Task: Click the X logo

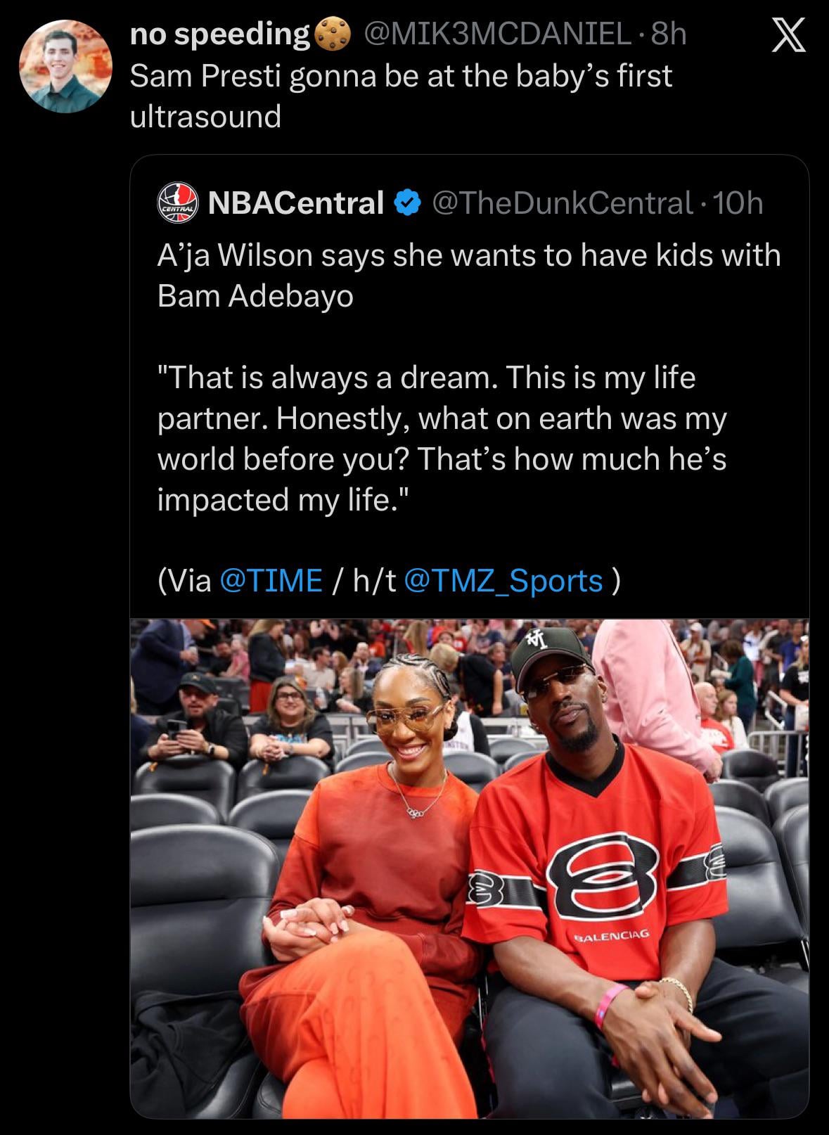Action: click(788, 36)
